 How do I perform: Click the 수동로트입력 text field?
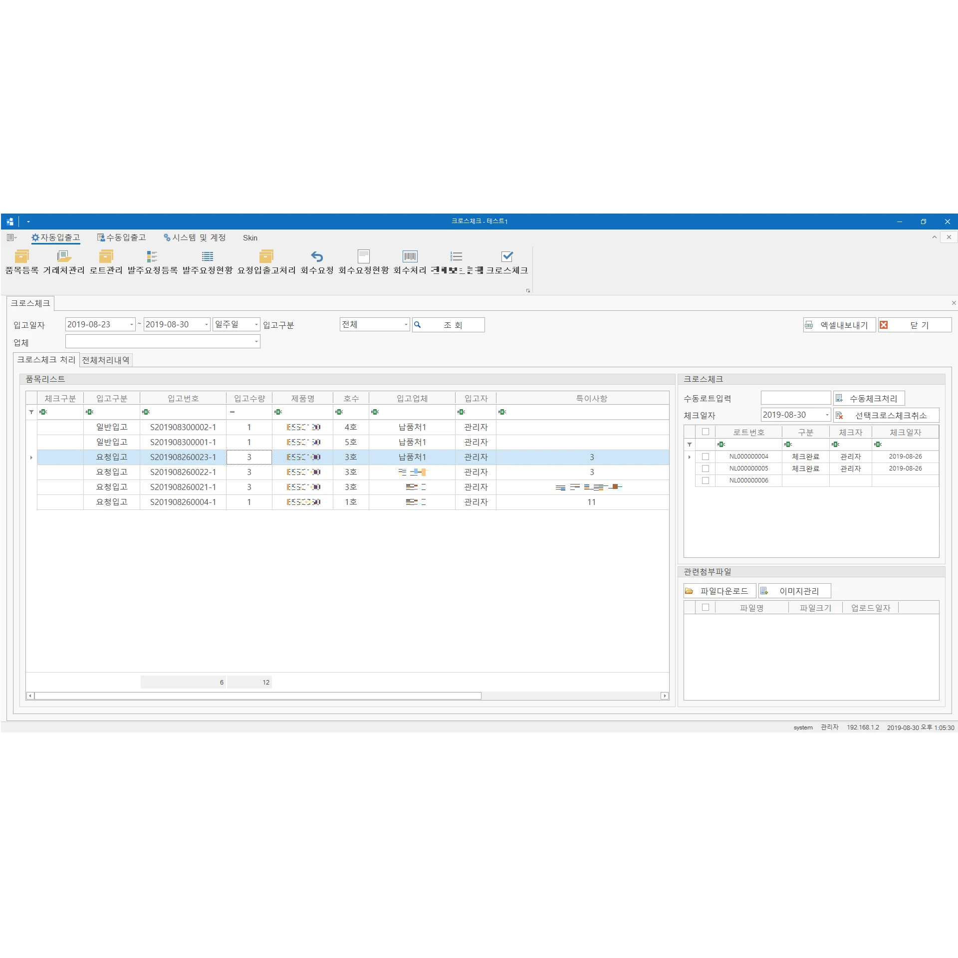click(795, 398)
